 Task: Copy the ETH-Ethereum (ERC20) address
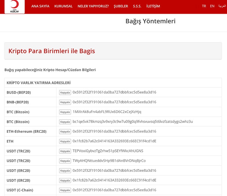point(65,131)
